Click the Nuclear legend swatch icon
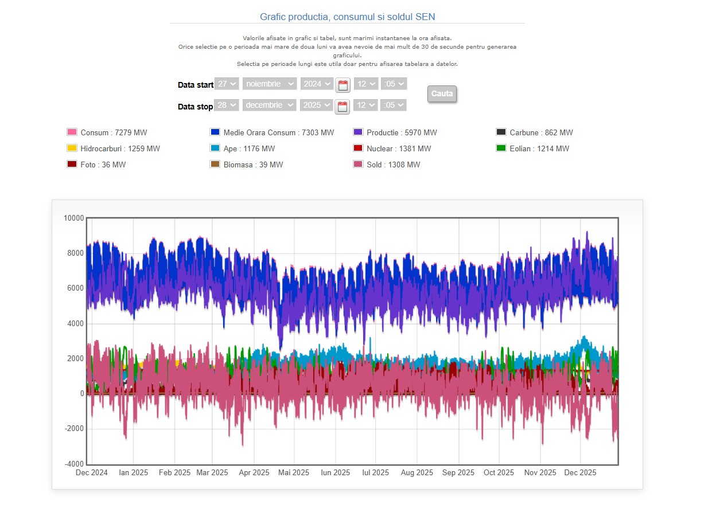The width and height of the screenshot is (720, 505). [x=359, y=148]
